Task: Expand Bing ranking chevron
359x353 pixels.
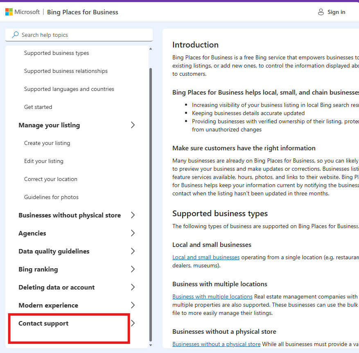Action: point(133,269)
